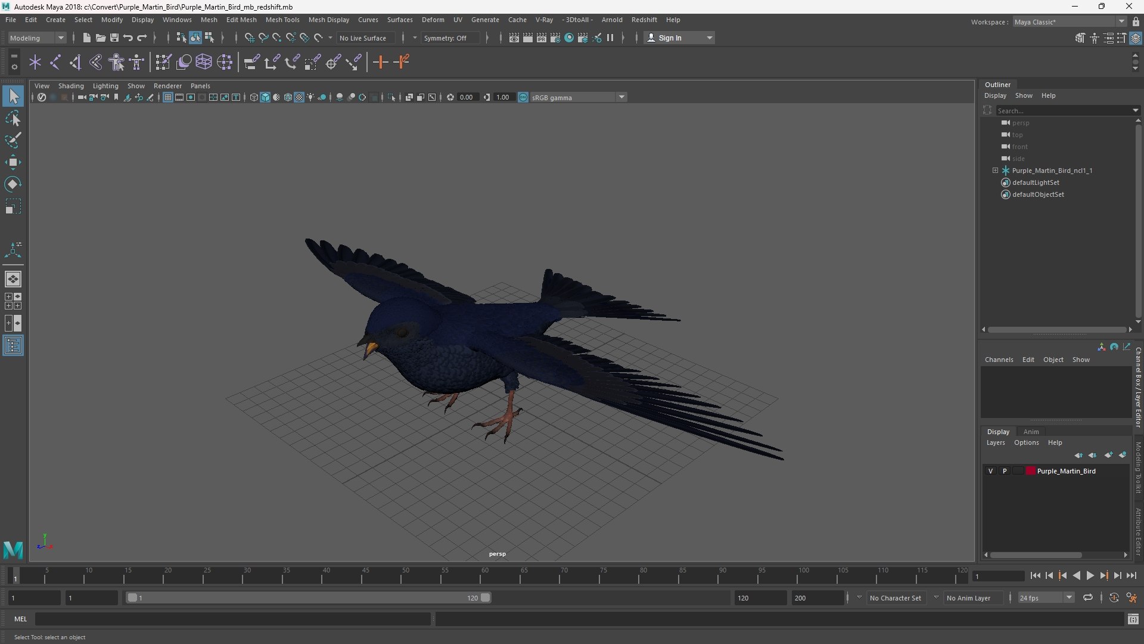Choose the Rotate tool in toolbox
This screenshot has width=1144, height=644.
click(13, 184)
